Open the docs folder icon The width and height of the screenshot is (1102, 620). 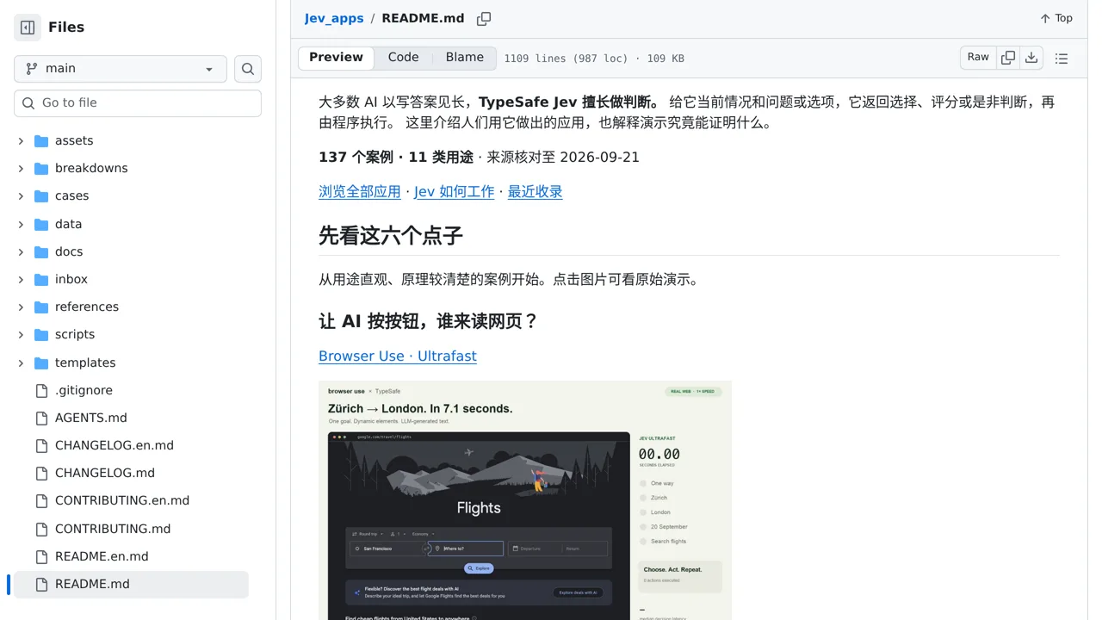41,251
